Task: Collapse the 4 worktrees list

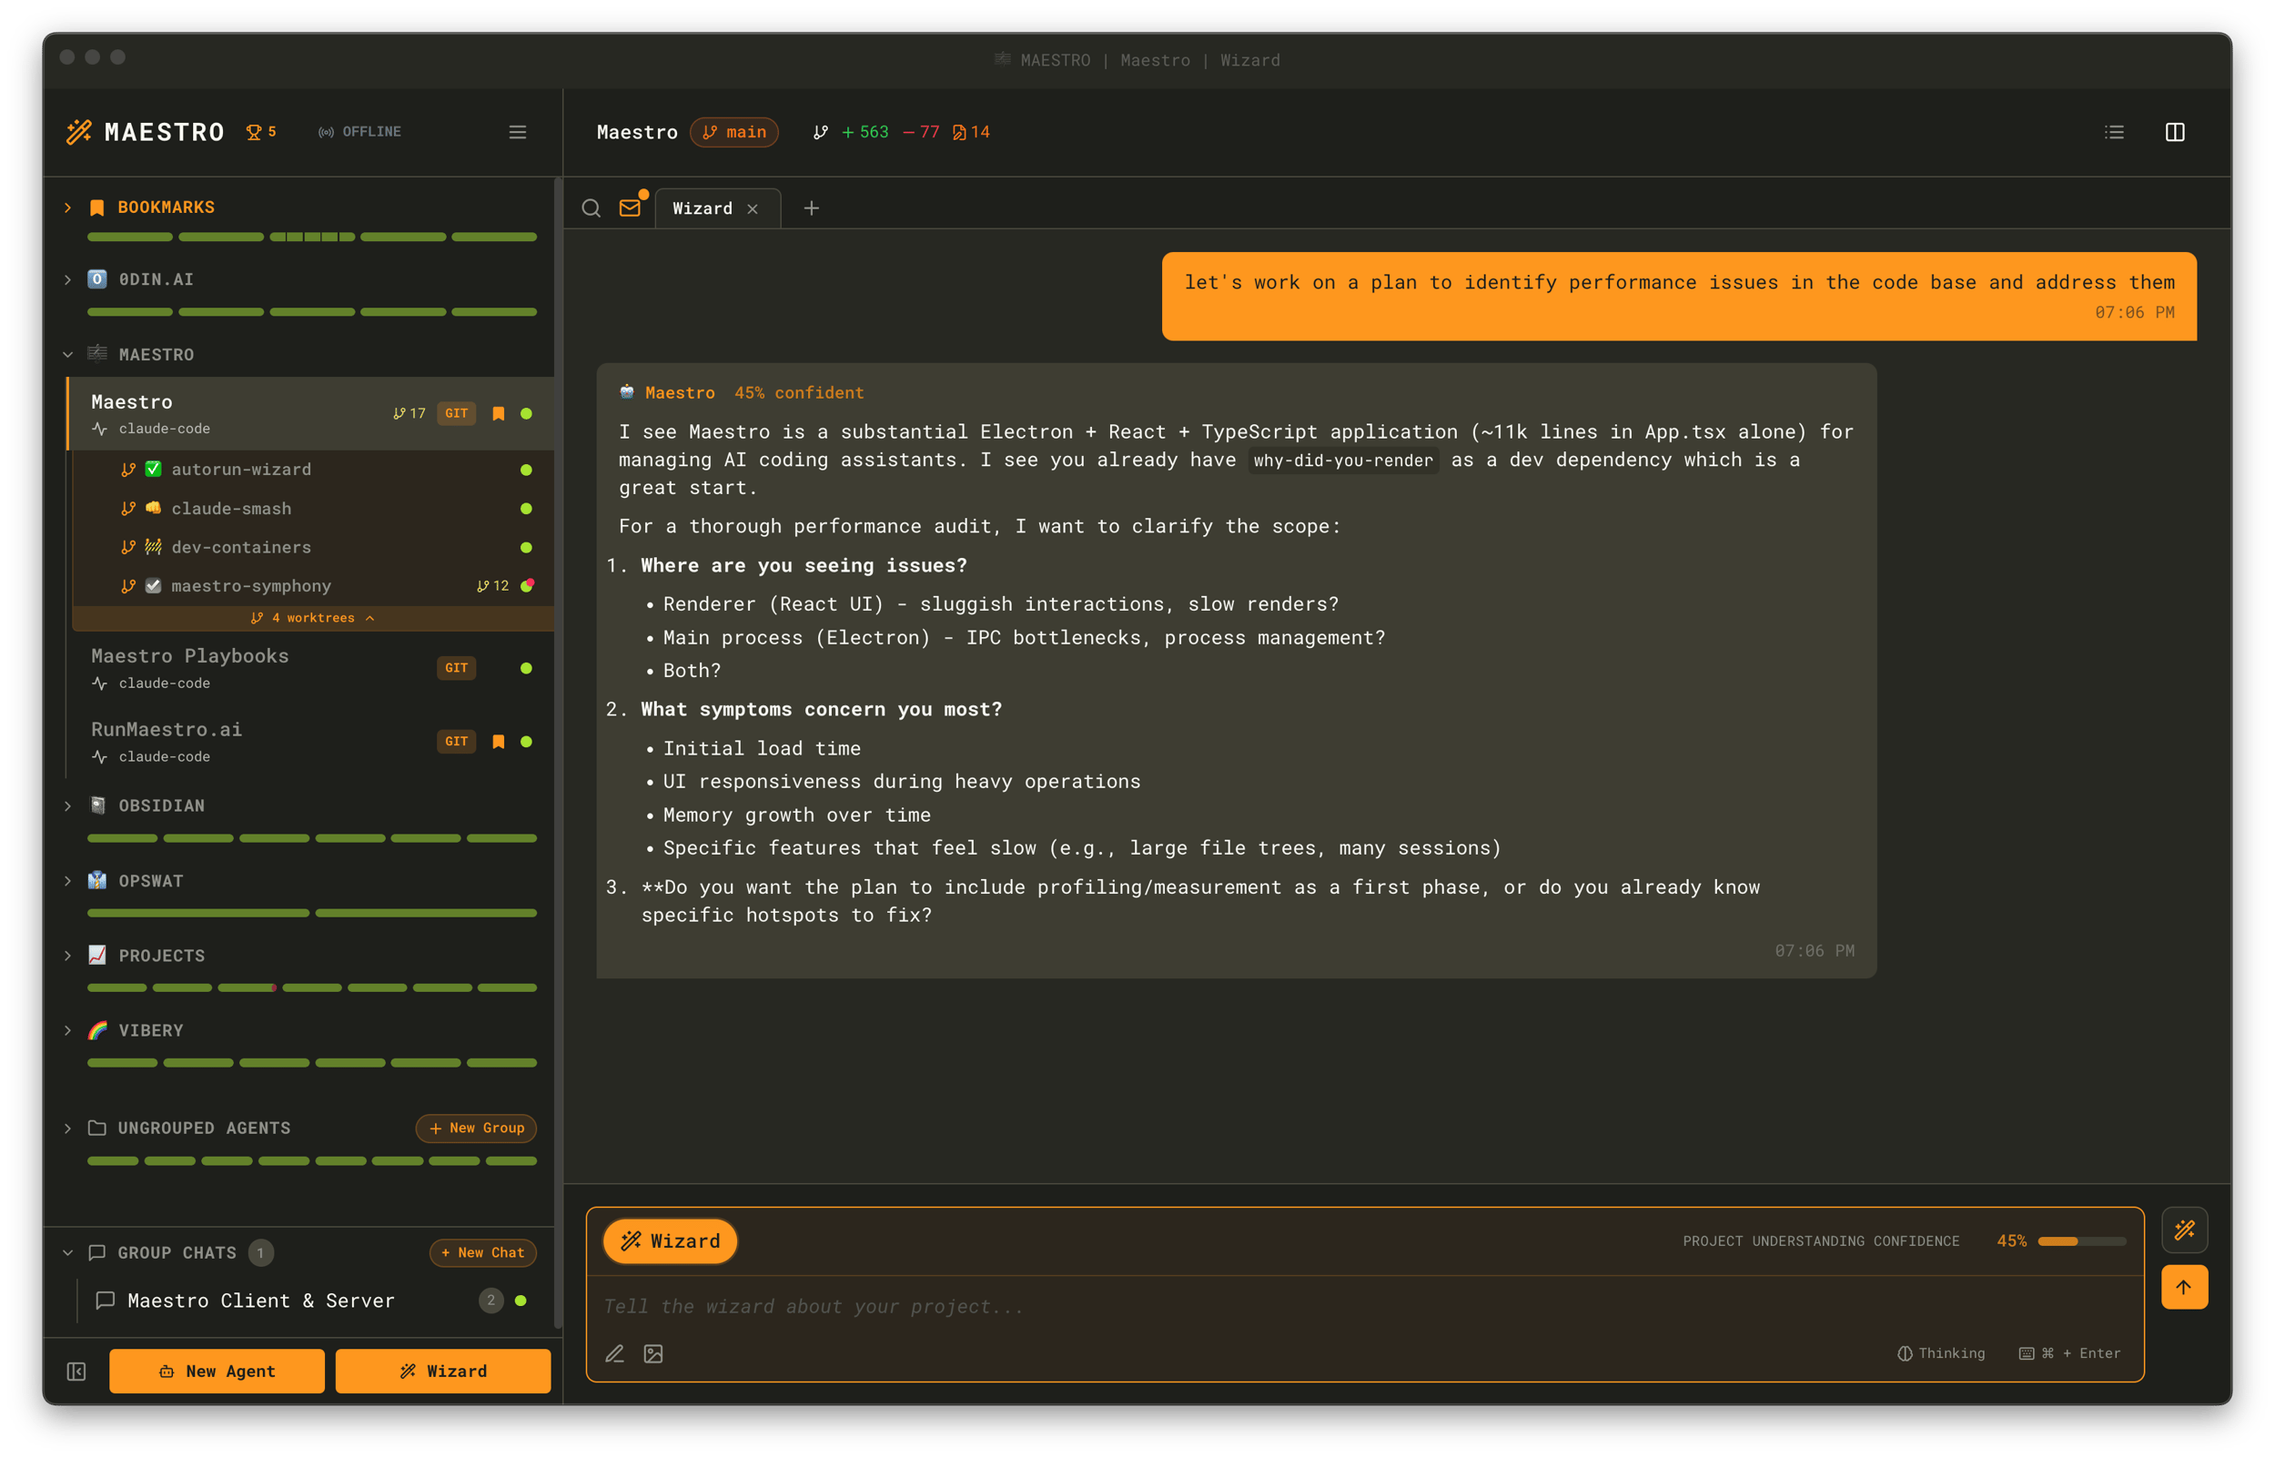Action: click(312, 617)
